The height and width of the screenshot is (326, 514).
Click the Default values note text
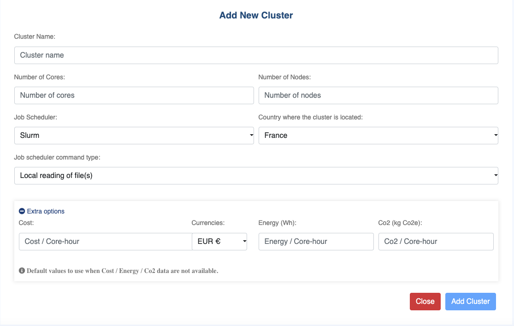point(122,271)
